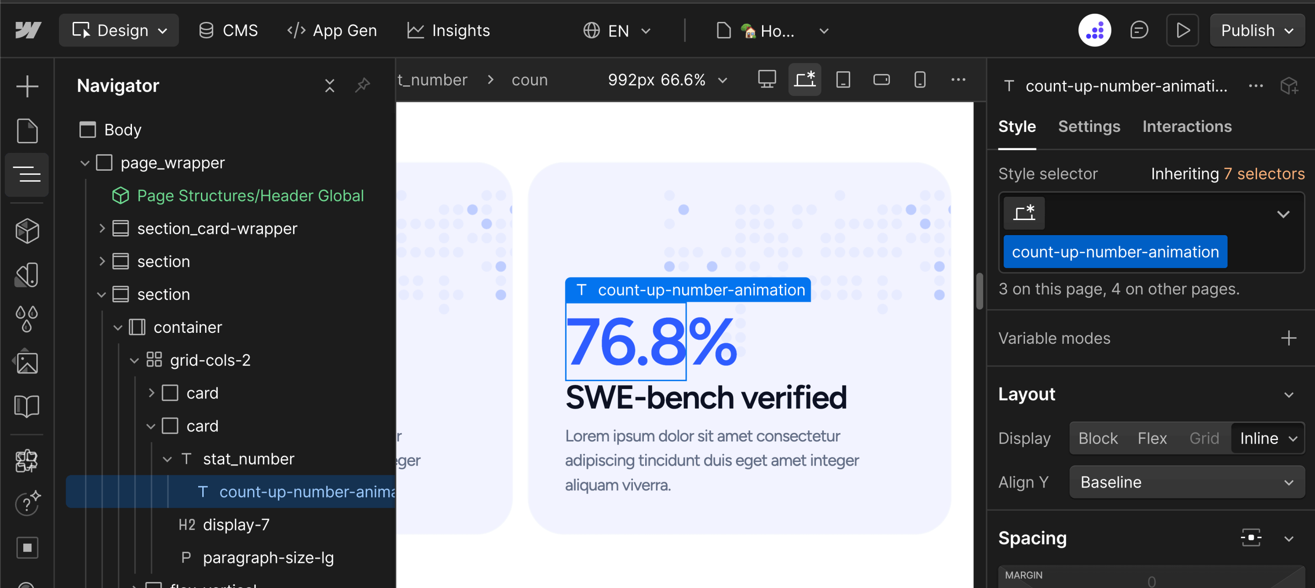Collapse the Layout section
Viewport: 1315px width, 588px height.
tap(1289, 394)
